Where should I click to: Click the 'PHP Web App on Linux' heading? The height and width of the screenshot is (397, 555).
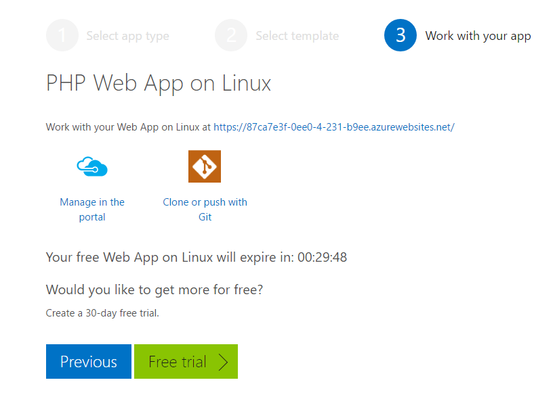[x=159, y=83]
